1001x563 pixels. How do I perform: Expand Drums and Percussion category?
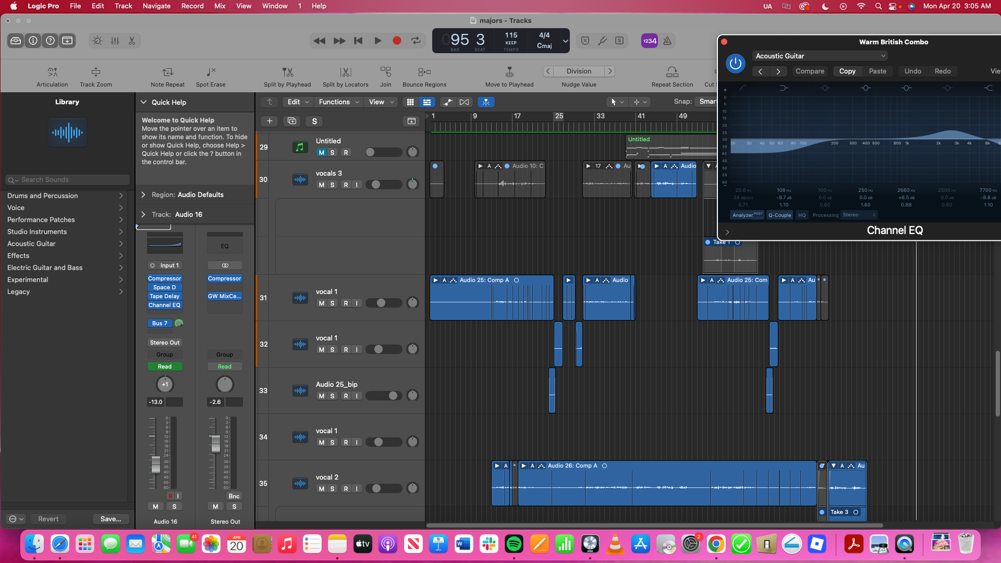pos(65,196)
